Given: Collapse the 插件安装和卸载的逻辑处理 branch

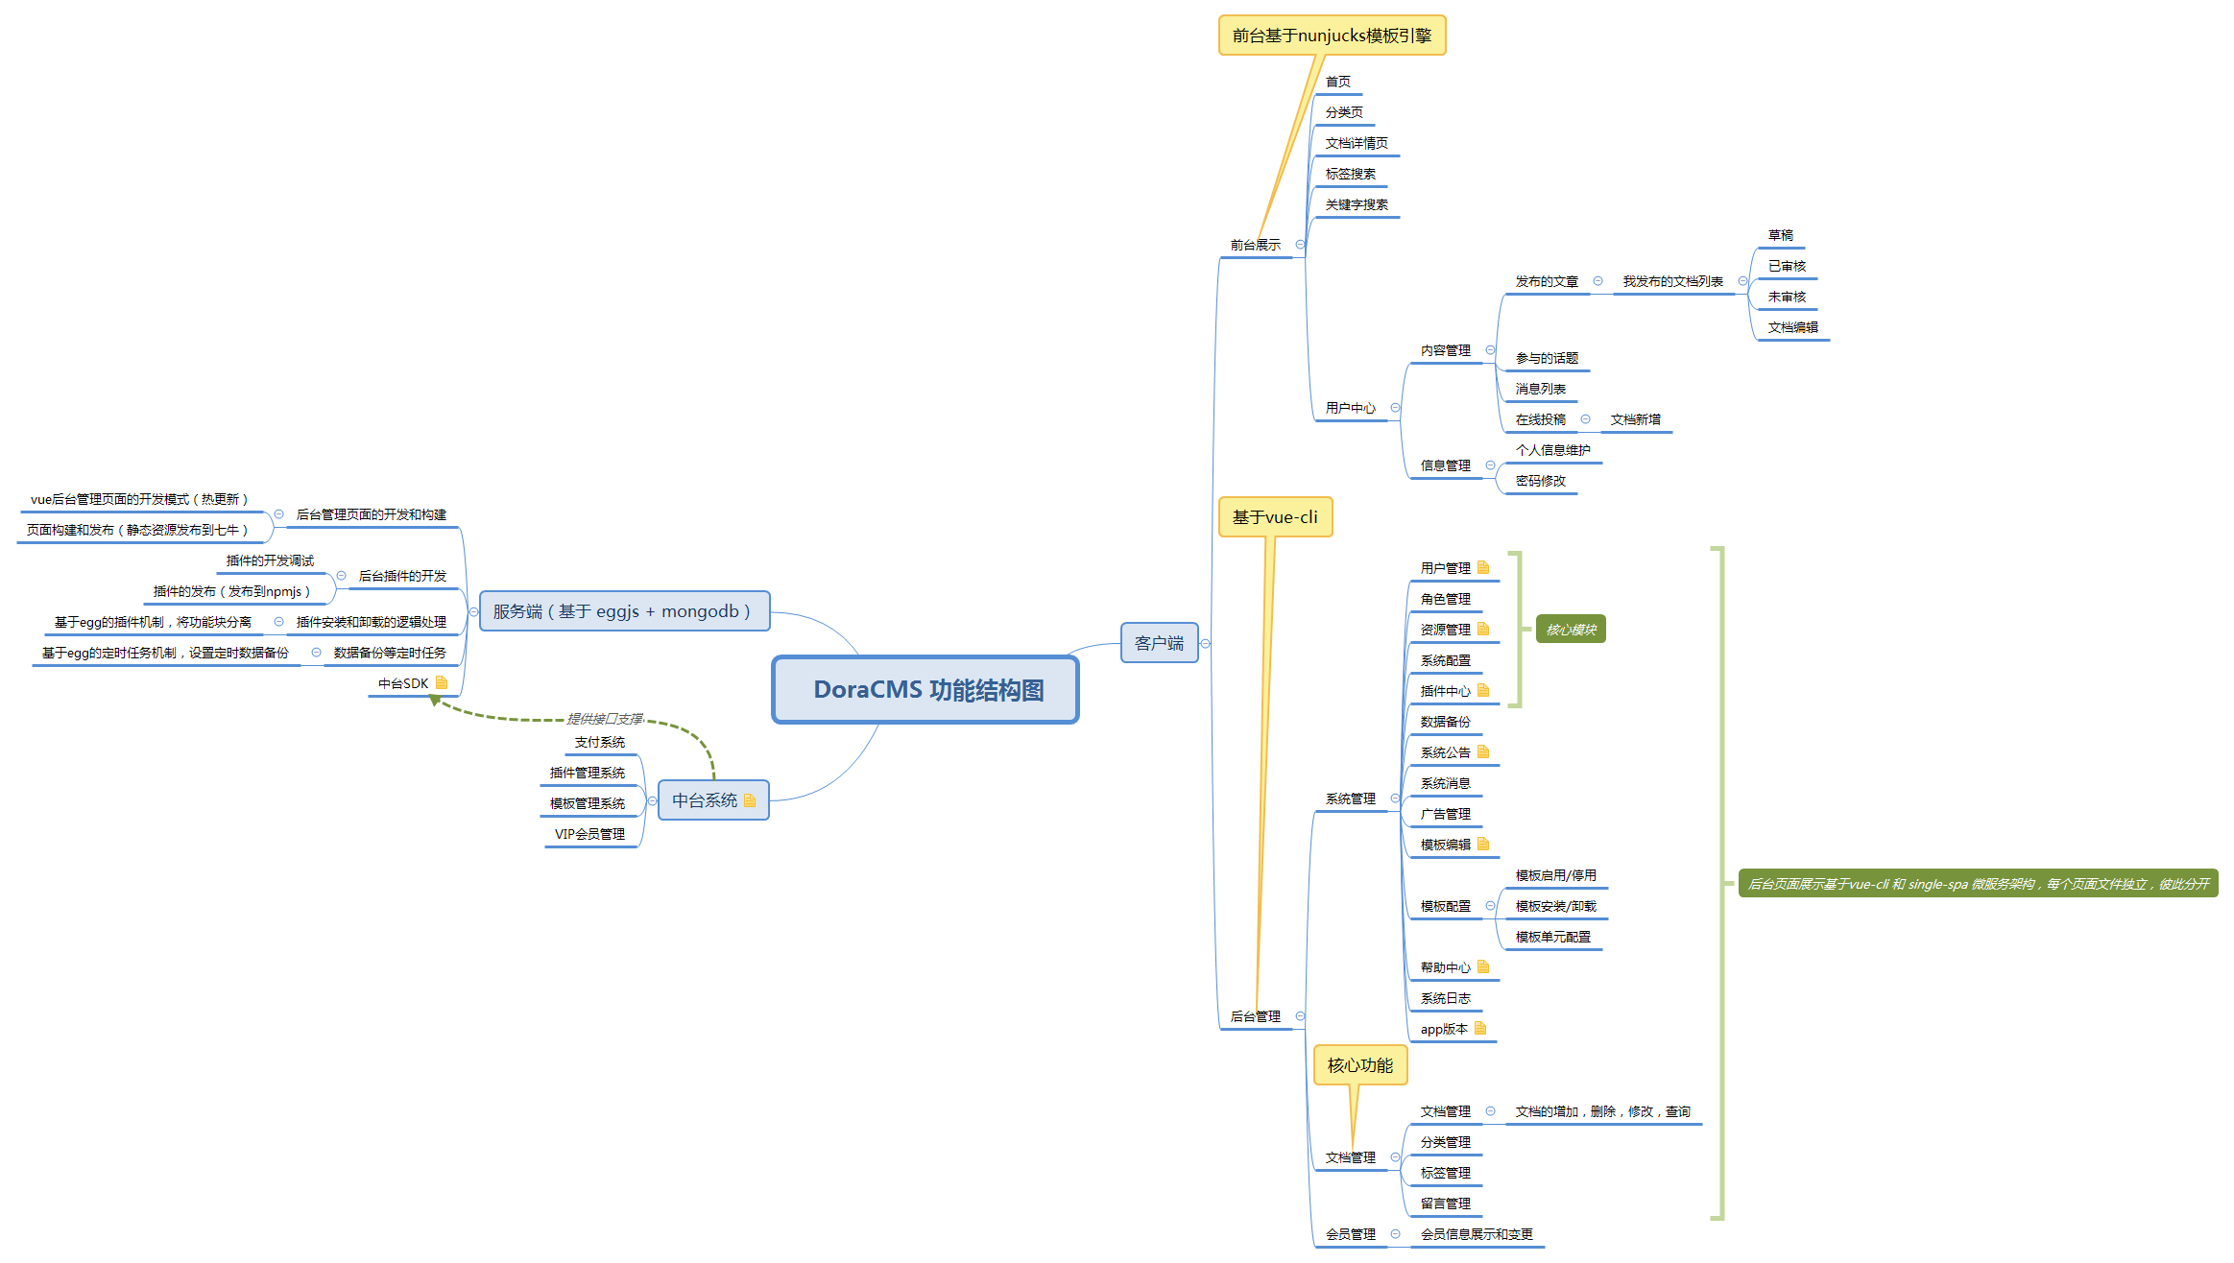Looking at the screenshot, I should (x=278, y=622).
